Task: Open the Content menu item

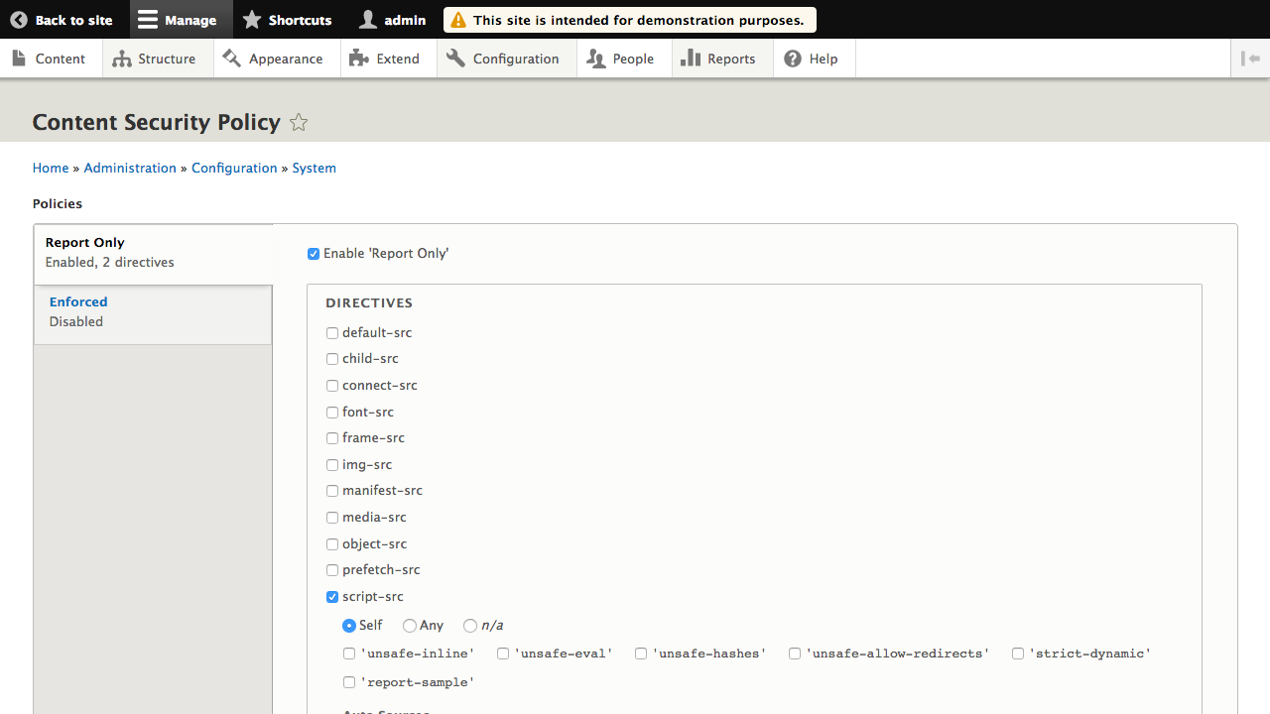Action: pyautogui.click(x=51, y=59)
